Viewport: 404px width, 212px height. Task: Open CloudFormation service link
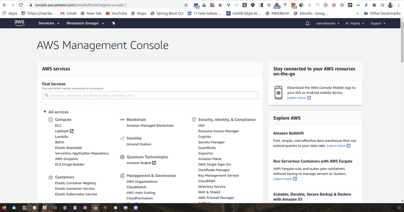139,198
